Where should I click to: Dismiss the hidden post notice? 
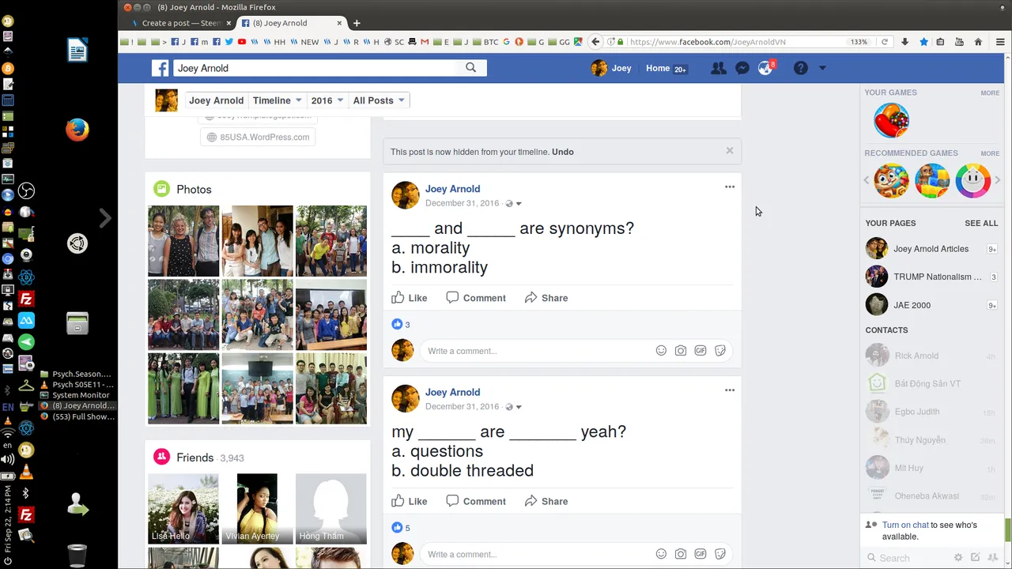coord(730,150)
